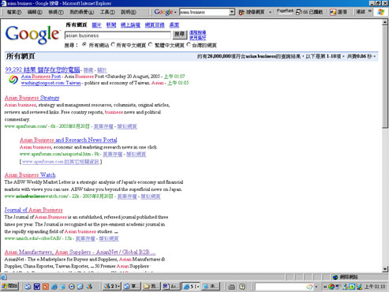389x292 pixels.
Task: Launch Internet Explorer from quick launch bar
Action: coord(54,286)
